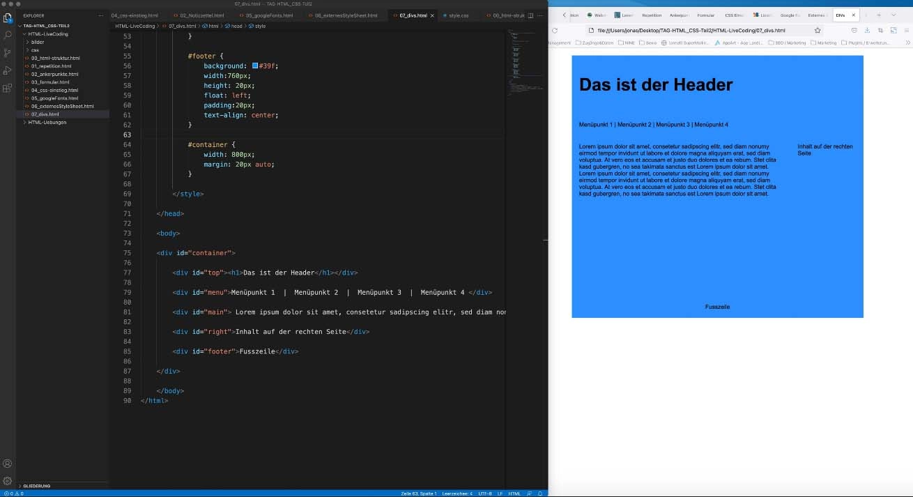
Task: Expand the HTML-Uebungen folder
Action: [47, 122]
